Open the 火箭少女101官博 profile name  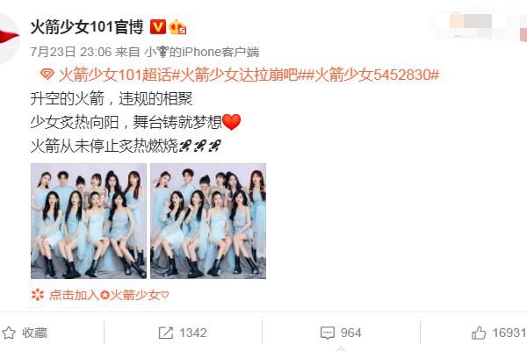click(x=87, y=27)
